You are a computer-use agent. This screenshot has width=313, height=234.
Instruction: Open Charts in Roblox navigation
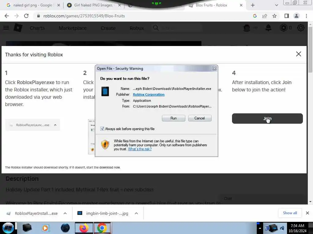coord(37,28)
